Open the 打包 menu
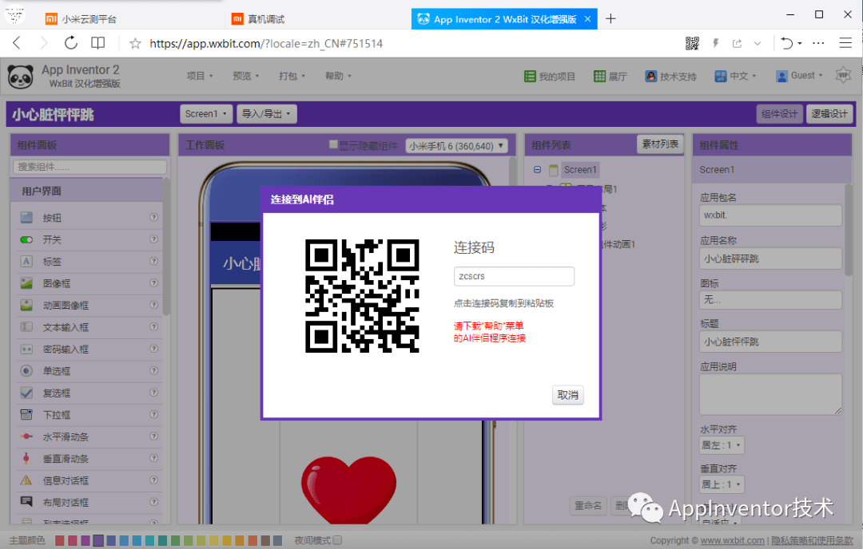The width and height of the screenshot is (863, 549). click(292, 76)
